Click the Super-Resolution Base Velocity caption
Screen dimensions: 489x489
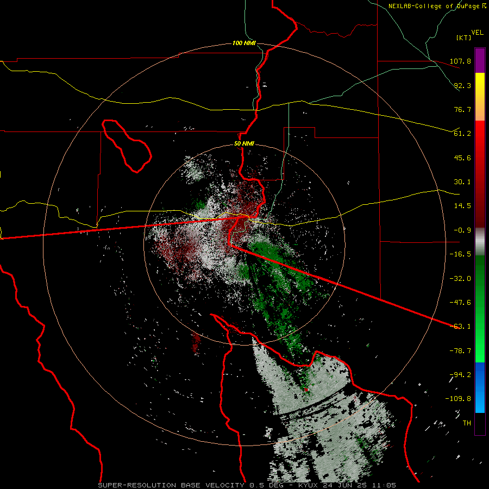(x=247, y=485)
